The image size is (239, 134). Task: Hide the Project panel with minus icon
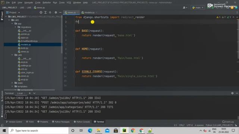coord(60,12)
